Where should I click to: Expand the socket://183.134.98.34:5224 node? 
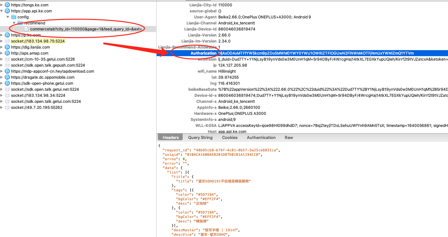pos(2,95)
